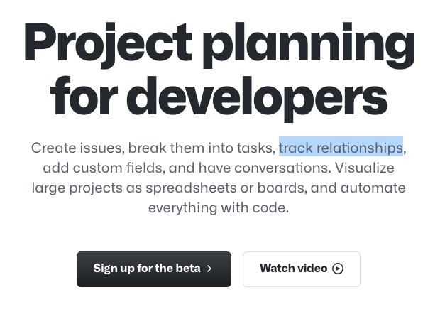Click the words "Create issues" in the description
The width and height of the screenshot is (440, 314).
pos(77,148)
